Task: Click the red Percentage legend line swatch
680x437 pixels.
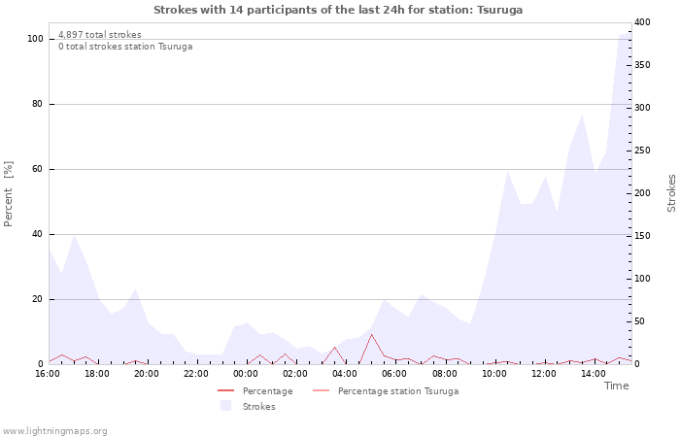Action: [226, 391]
